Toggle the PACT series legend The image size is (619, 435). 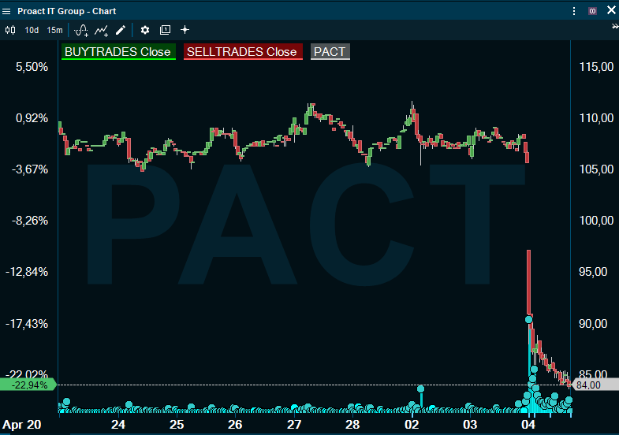coord(330,52)
